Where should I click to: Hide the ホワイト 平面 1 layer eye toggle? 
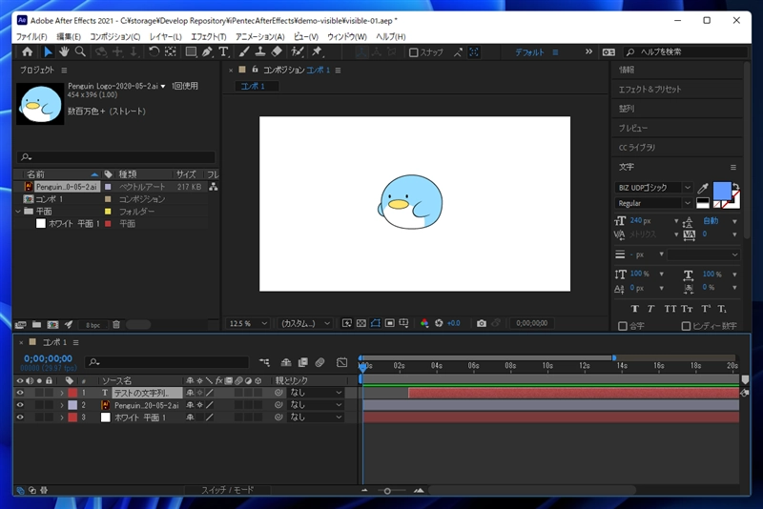tap(20, 417)
